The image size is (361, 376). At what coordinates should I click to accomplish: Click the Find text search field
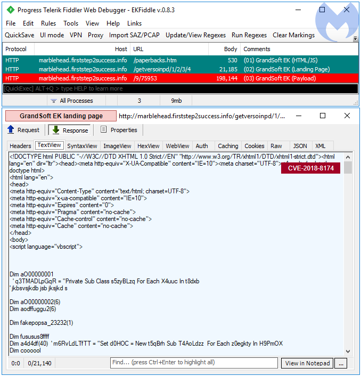(194, 363)
